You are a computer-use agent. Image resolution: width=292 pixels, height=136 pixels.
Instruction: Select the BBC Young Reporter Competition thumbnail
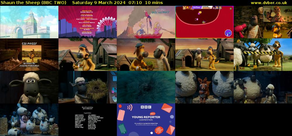click(x=146, y=120)
